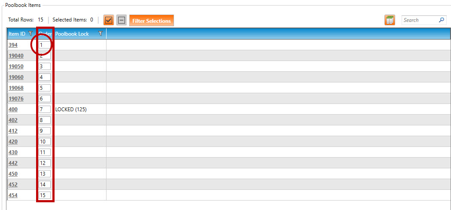
Task: Click the Order field containing 15
Action: click(x=45, y=195)
